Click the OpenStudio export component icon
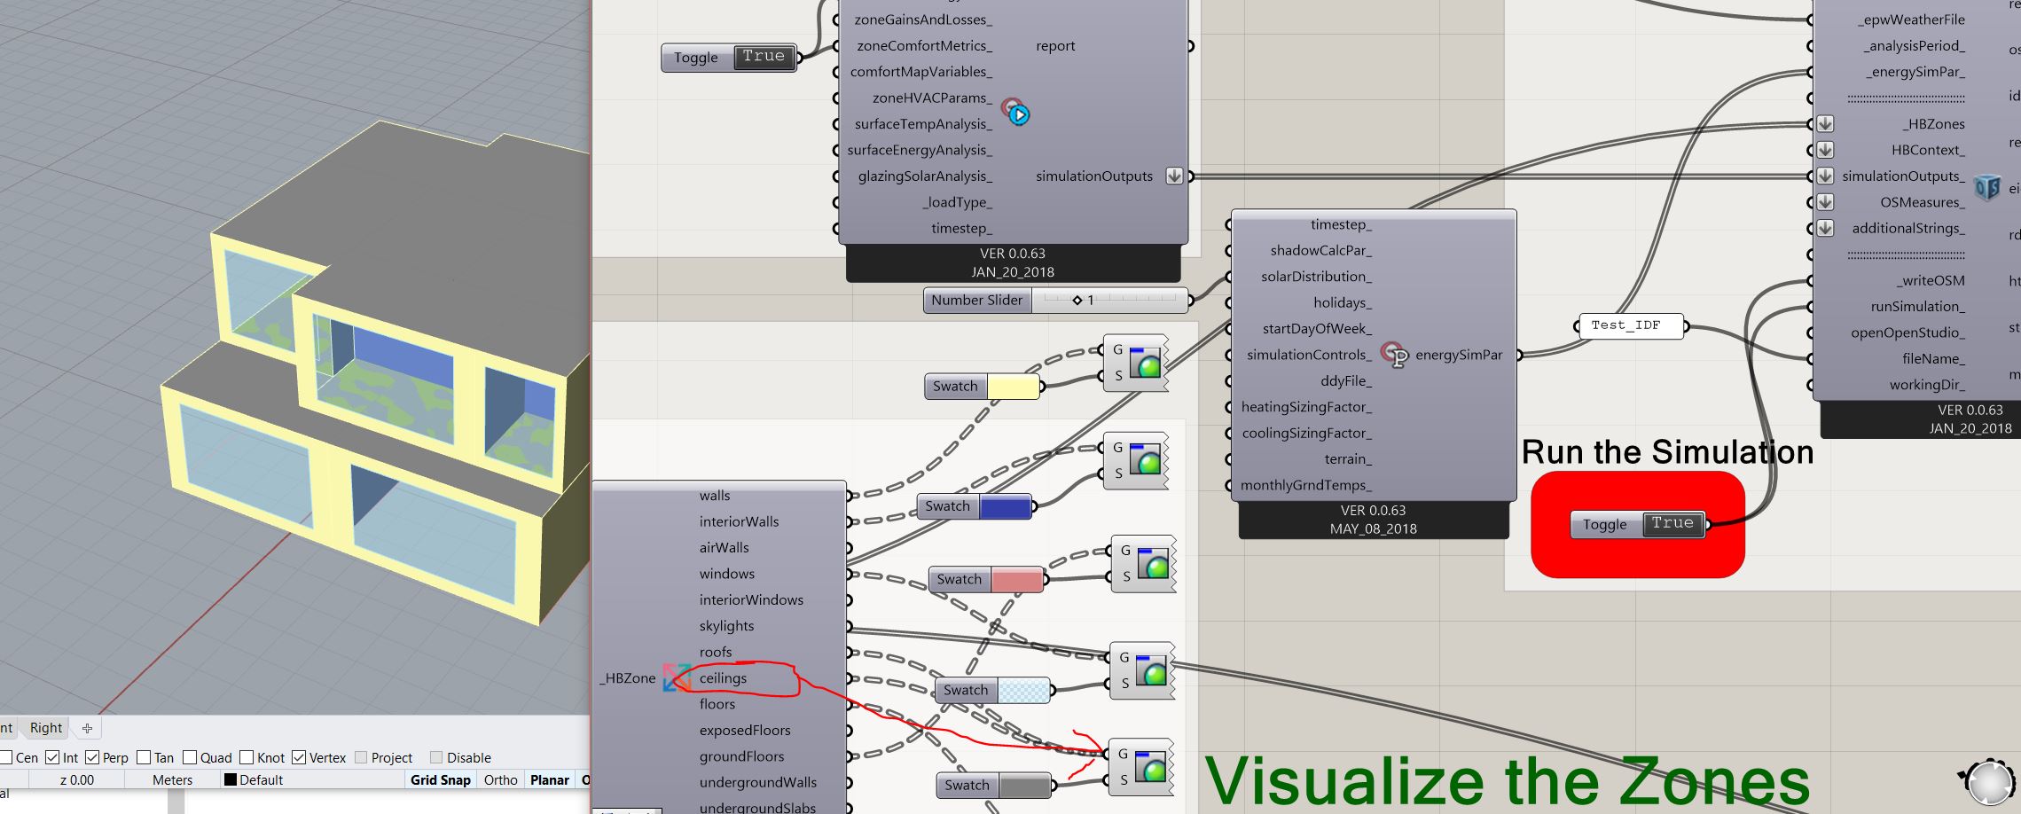The width and height of the screenshot is (2021, 814). [x=1987, y=188]
